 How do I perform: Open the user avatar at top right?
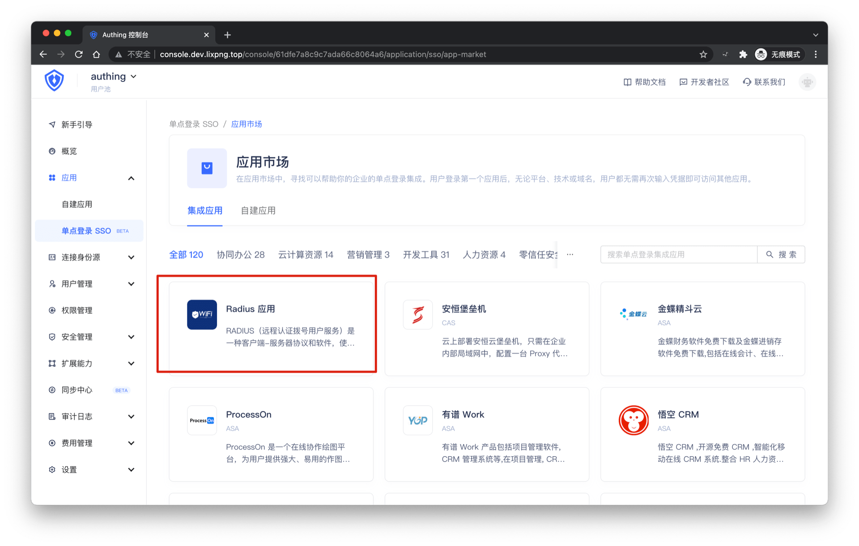[807, 82]
